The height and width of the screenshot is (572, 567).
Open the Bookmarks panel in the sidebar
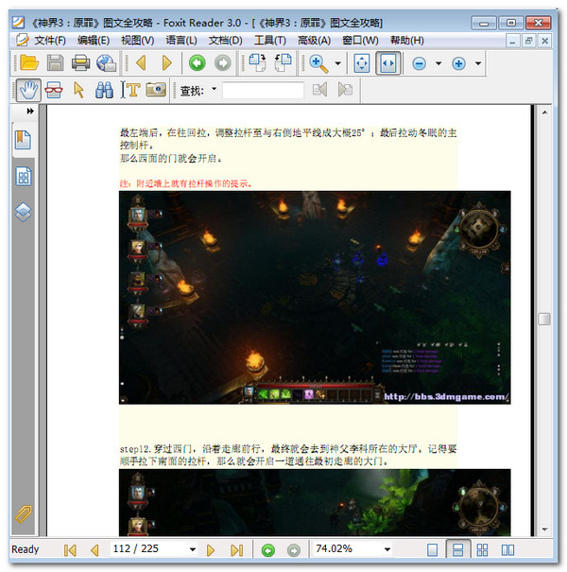pyautogui.click(x=23, y=140)
